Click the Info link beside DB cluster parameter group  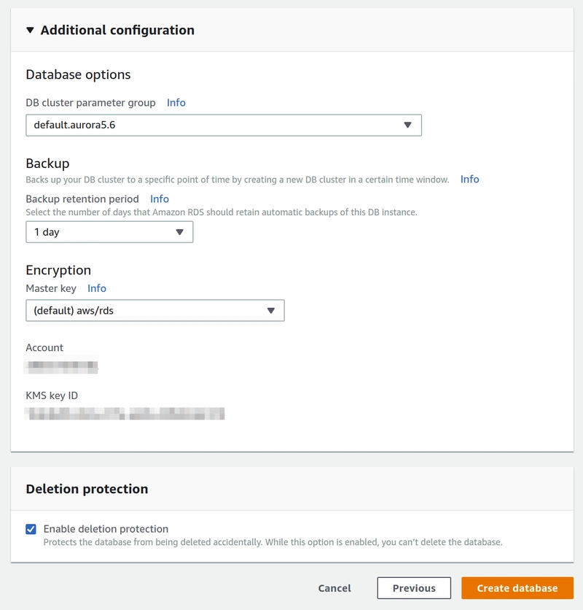[x=177, y=103]
